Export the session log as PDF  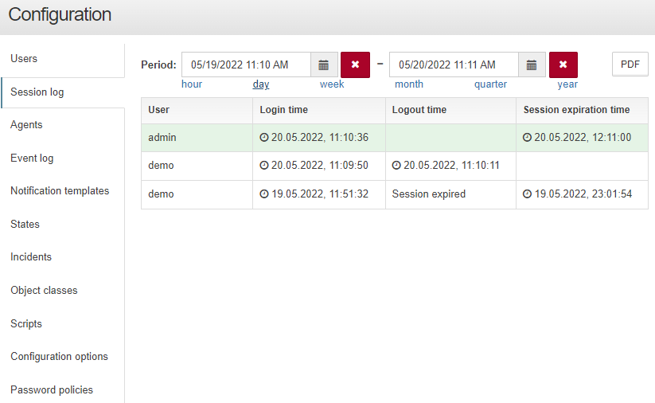click(630, 65)
